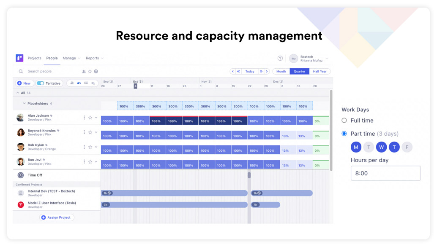Viewport: 437px width, 247px height.
Task: Click the Hours per day input field
Action: pos(385,173)
